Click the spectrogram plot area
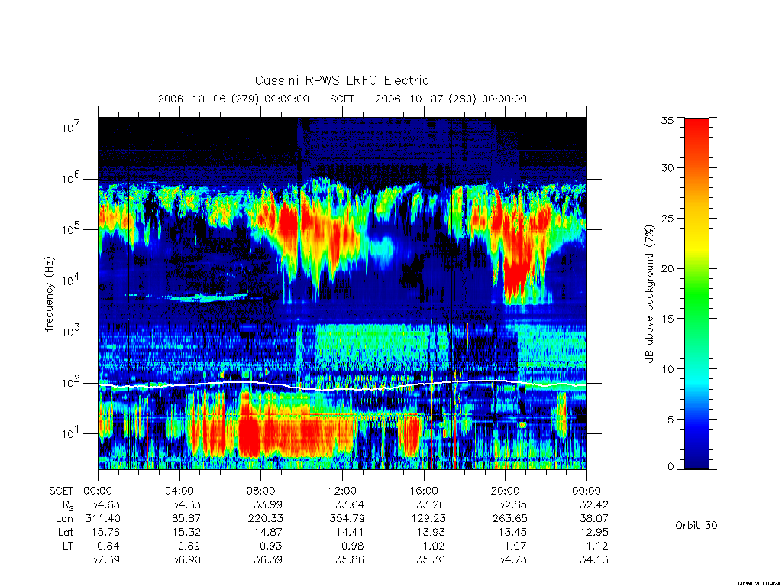The image size is (782, 587). tap(342, 293)
